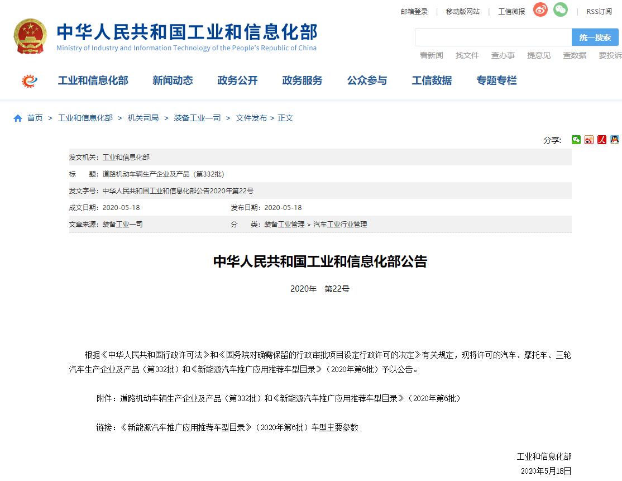Share to QQ using penguin icon

pyautogui.click(x=614, y=140)
